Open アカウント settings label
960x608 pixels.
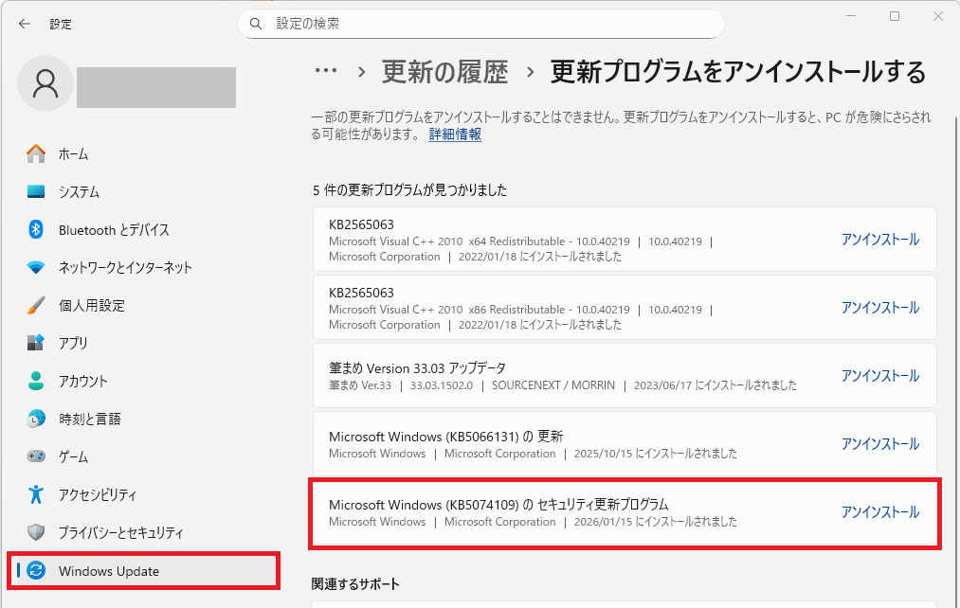pyautogui.click(x=82, y=381)
